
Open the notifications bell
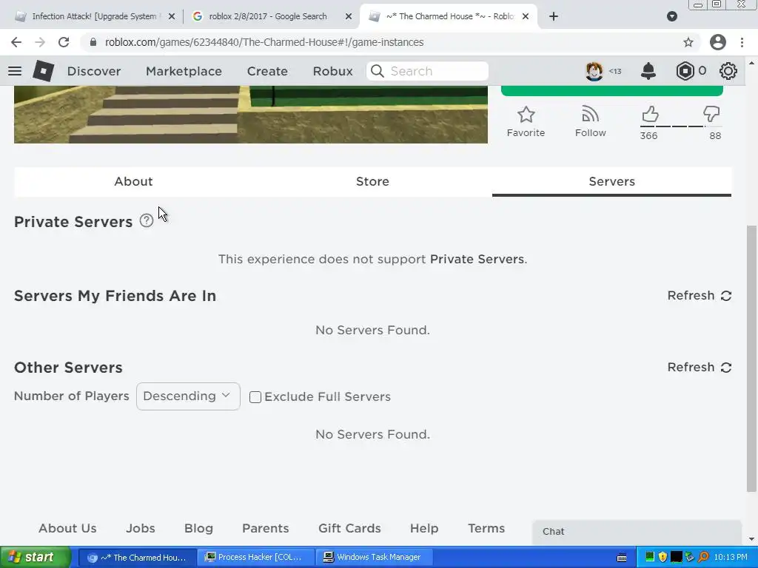point(648,71)
